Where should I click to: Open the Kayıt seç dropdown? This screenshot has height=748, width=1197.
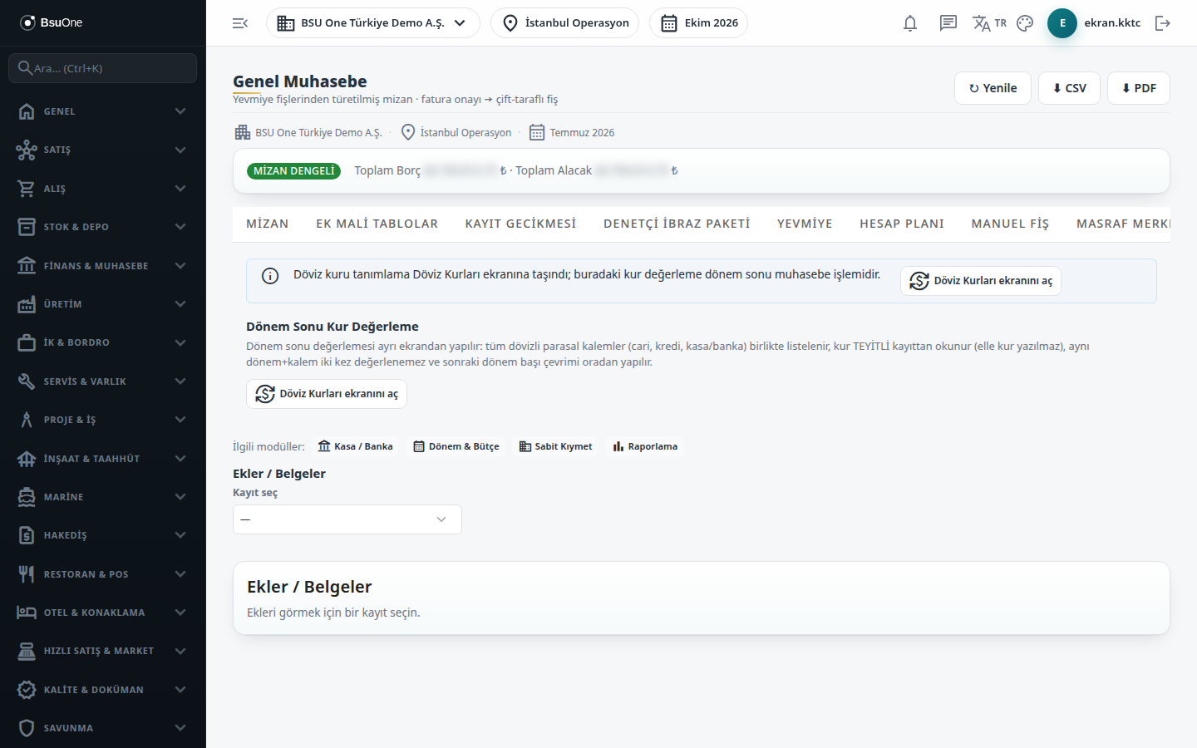click(x=347, y=519)
